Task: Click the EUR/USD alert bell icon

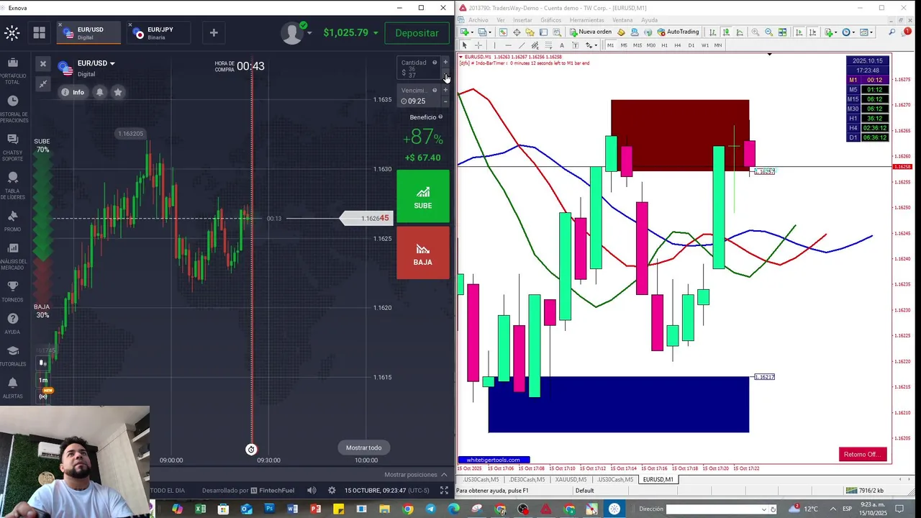Action: coord(99,92)
